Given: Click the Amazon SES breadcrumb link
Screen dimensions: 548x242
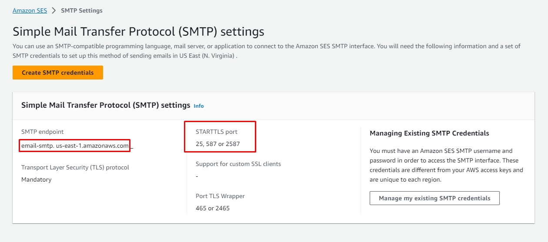Looking at the screenshot, I should 30,10.
